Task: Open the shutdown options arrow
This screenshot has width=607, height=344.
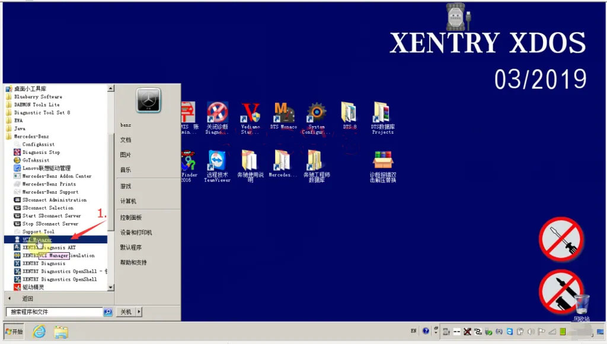Action: click(139, 311)
